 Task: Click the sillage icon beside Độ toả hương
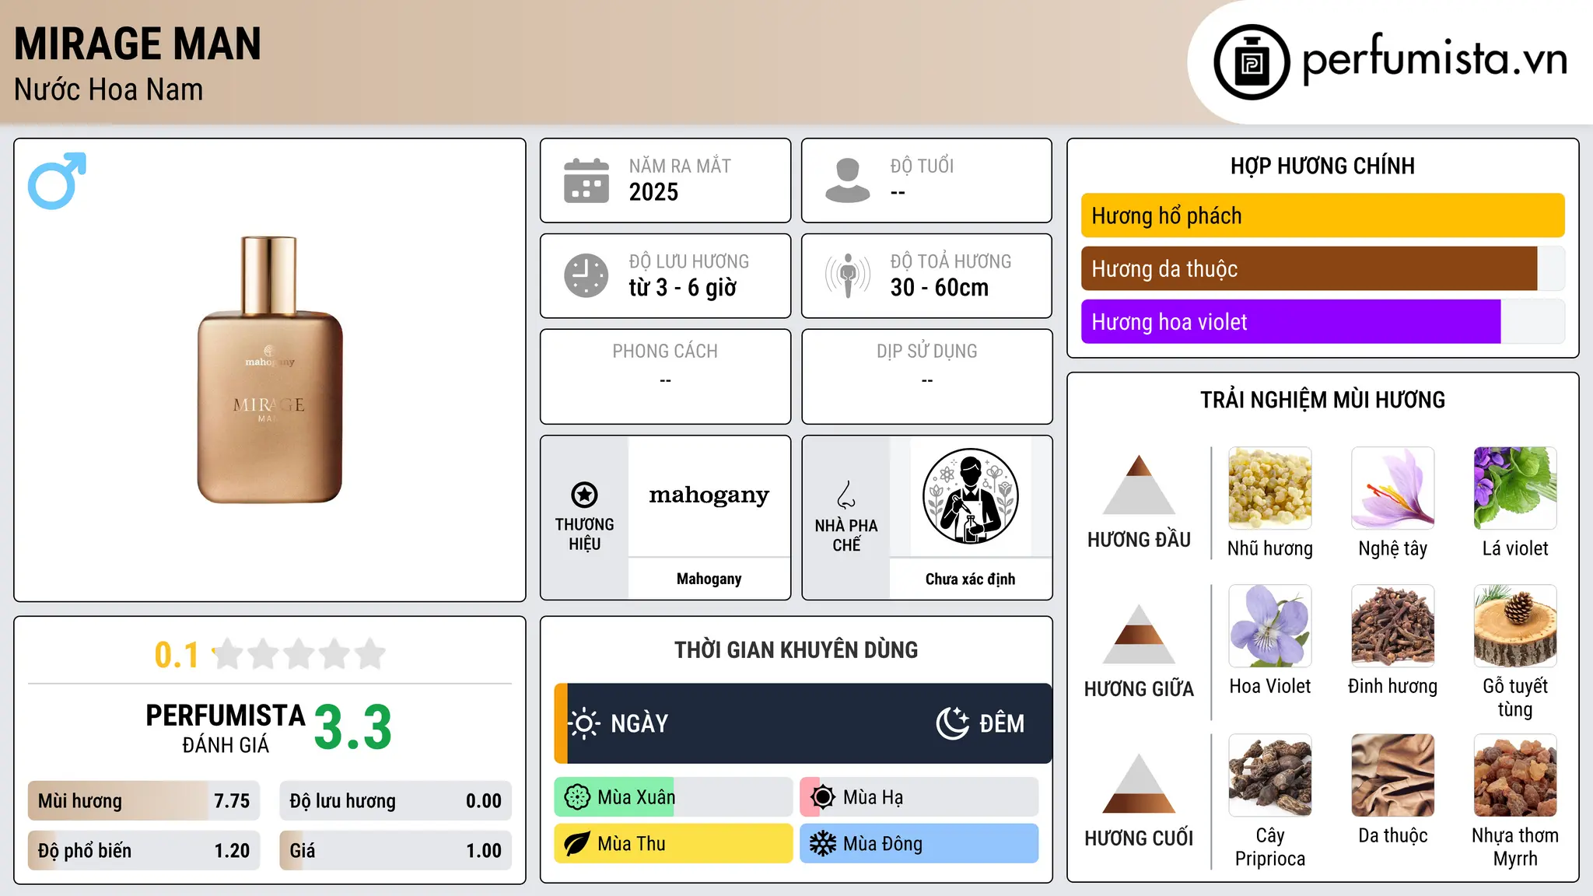tap(848, 275)
